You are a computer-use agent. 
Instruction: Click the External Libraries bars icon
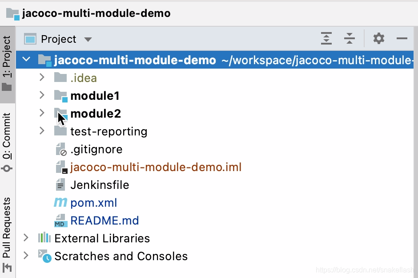pyautogui.click(x=44, y=237)
